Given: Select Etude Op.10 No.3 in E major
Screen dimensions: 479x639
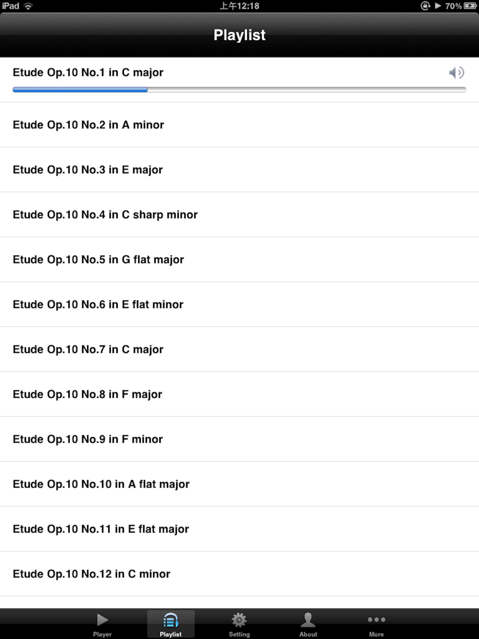Looking at the screenshot, I should [88, 170].
